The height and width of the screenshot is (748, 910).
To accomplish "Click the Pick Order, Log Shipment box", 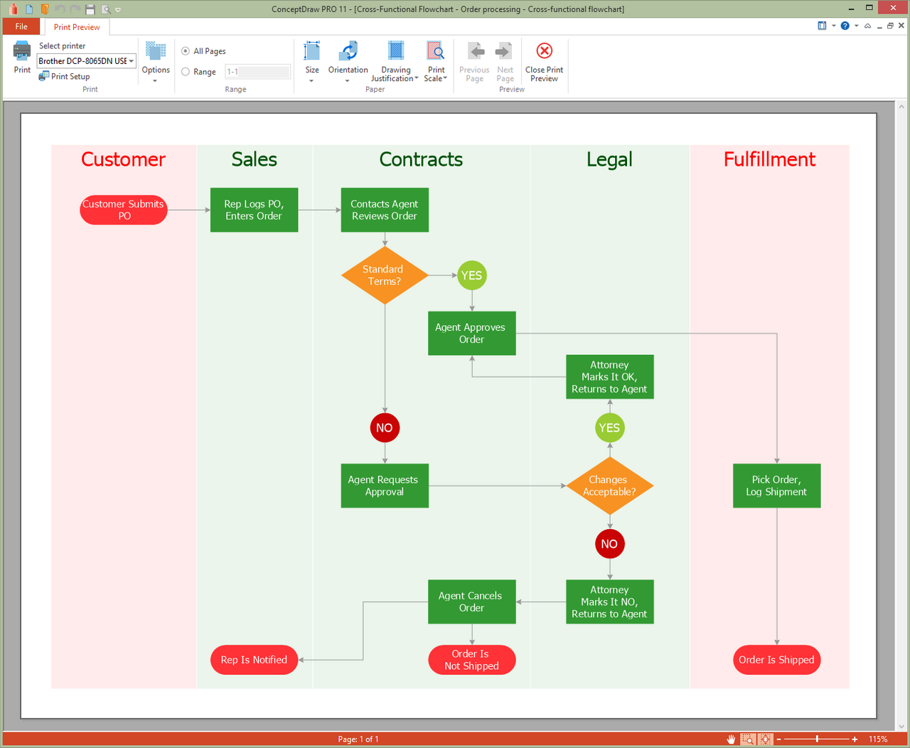I will click(x=776, y=486).
